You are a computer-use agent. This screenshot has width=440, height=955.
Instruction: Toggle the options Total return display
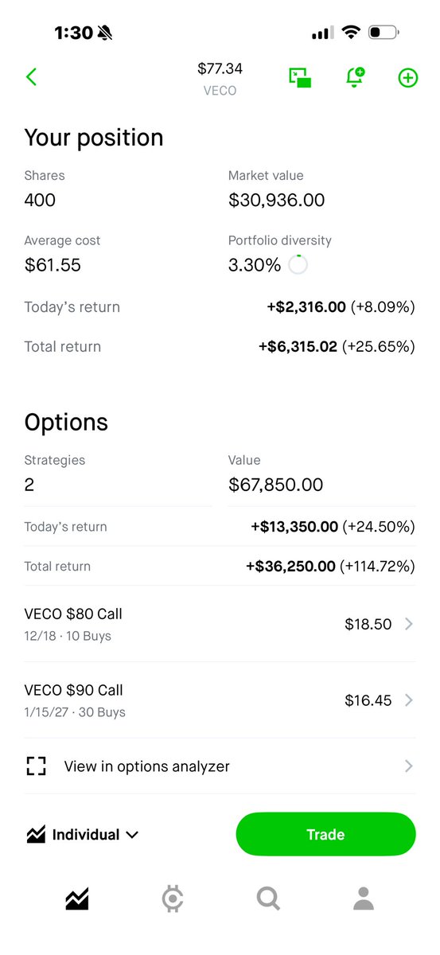point(220,566)
